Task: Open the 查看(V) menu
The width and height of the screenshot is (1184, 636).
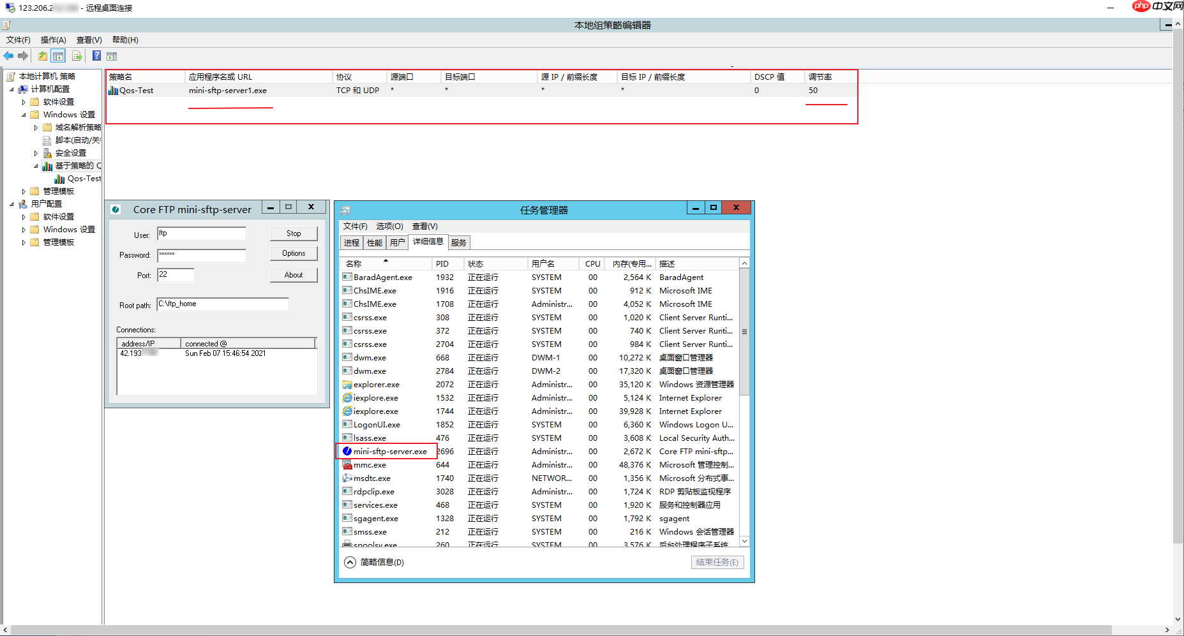Action: [x=88, y=40]
